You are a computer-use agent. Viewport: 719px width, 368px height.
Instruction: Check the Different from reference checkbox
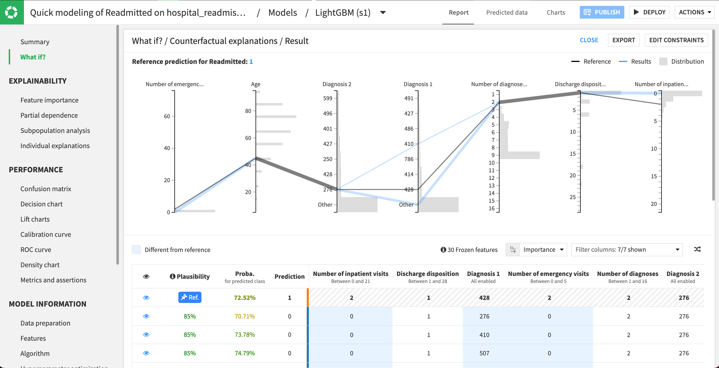click(136, 249)
